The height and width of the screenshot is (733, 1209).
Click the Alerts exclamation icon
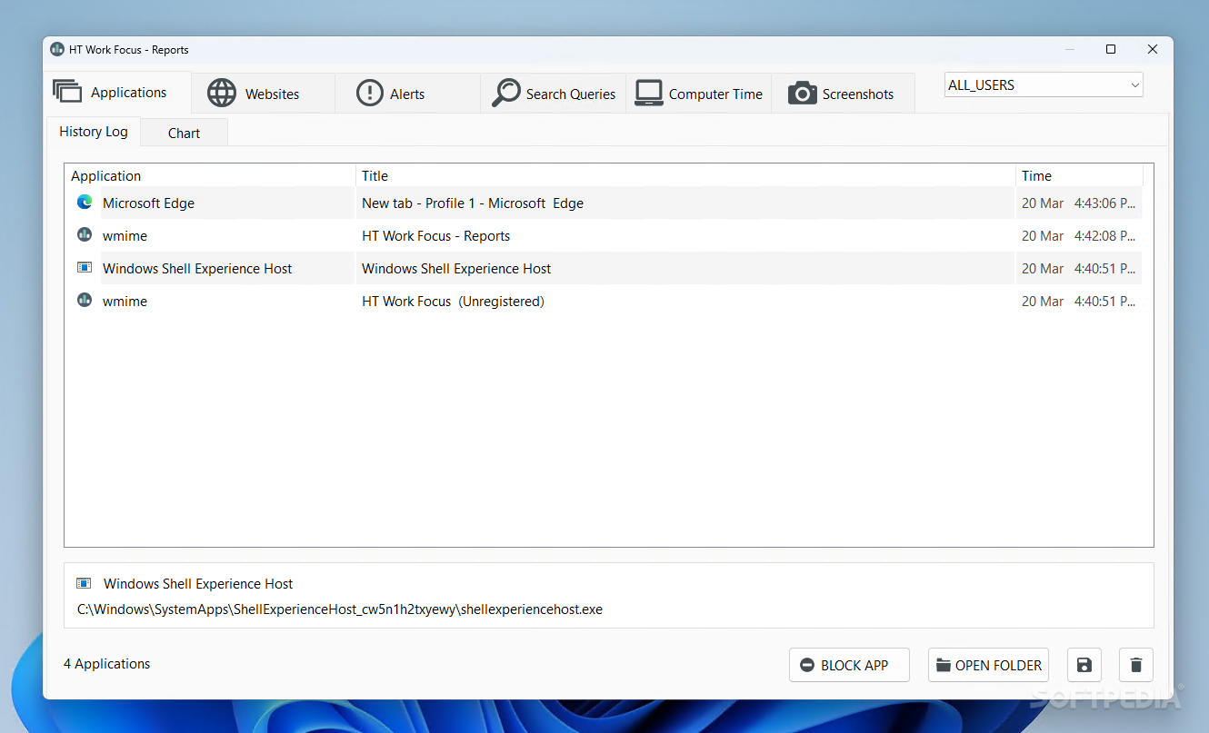click(x=369, y=93)
